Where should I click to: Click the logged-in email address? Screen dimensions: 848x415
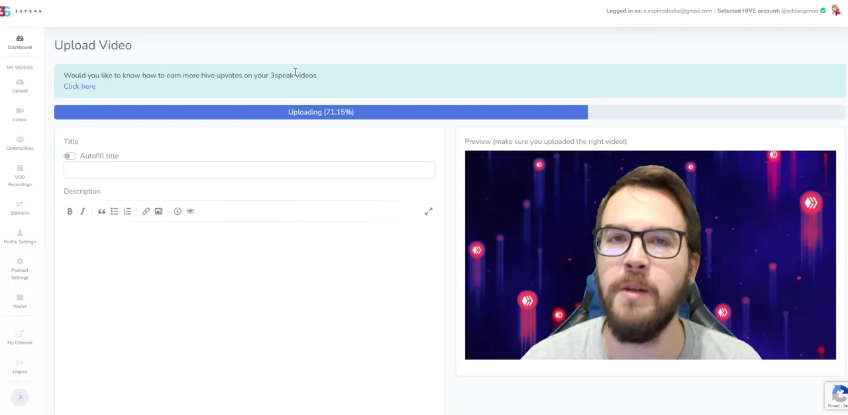[x=677, y=11]
